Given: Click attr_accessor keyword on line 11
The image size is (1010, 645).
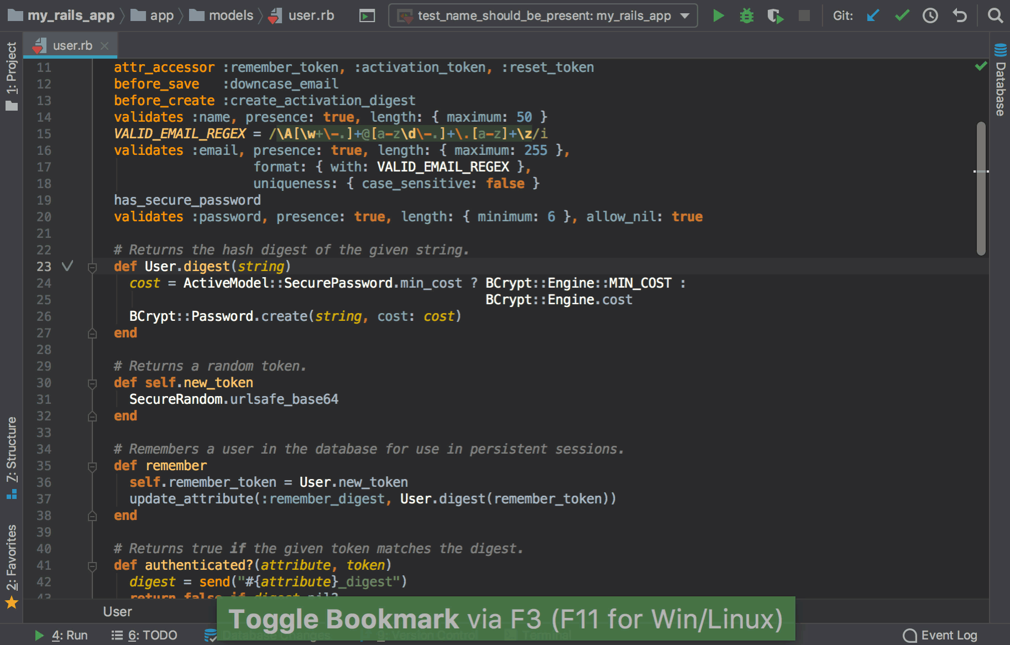Looking at the screenshot, I should (x=164, y=67).
